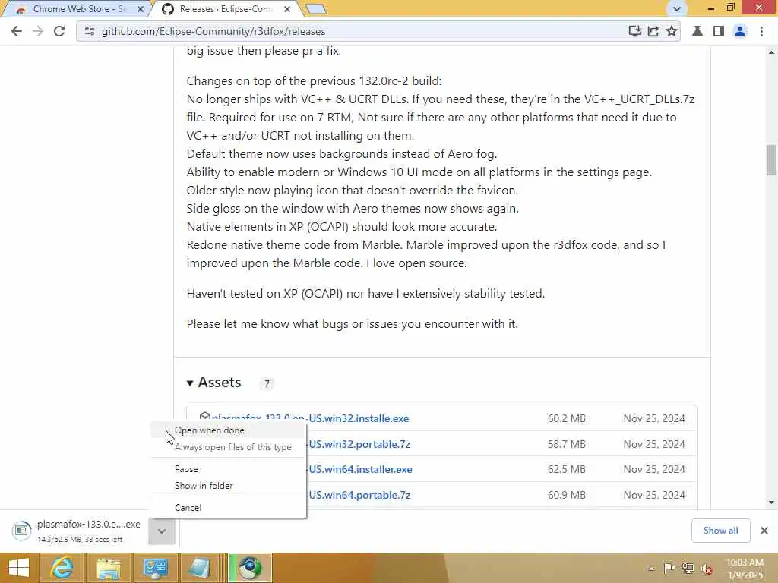Image resolution: width=778 pixels, height=583 pixels.
Task: Select Always open files of this type
Action: [x=228, y=447]
